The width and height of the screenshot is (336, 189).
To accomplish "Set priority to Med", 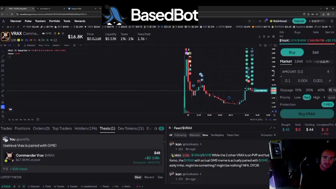I will (307, 98).
